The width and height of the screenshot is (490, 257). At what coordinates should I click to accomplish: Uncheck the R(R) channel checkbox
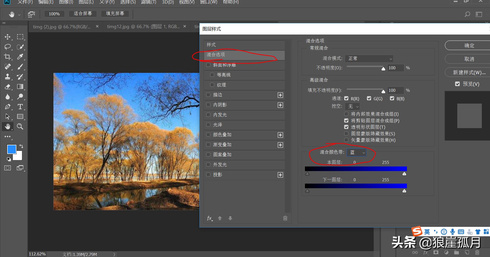346,98
